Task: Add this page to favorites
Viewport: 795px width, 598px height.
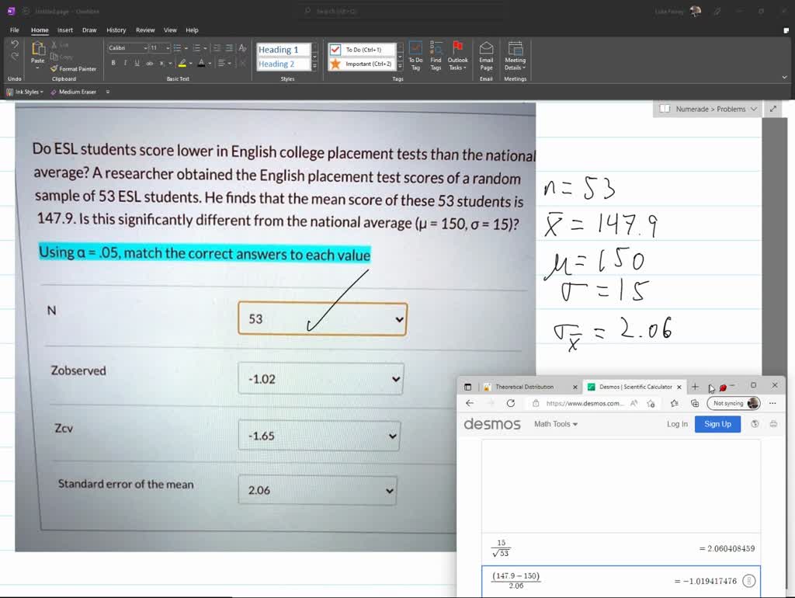Action: coord(651,403)
